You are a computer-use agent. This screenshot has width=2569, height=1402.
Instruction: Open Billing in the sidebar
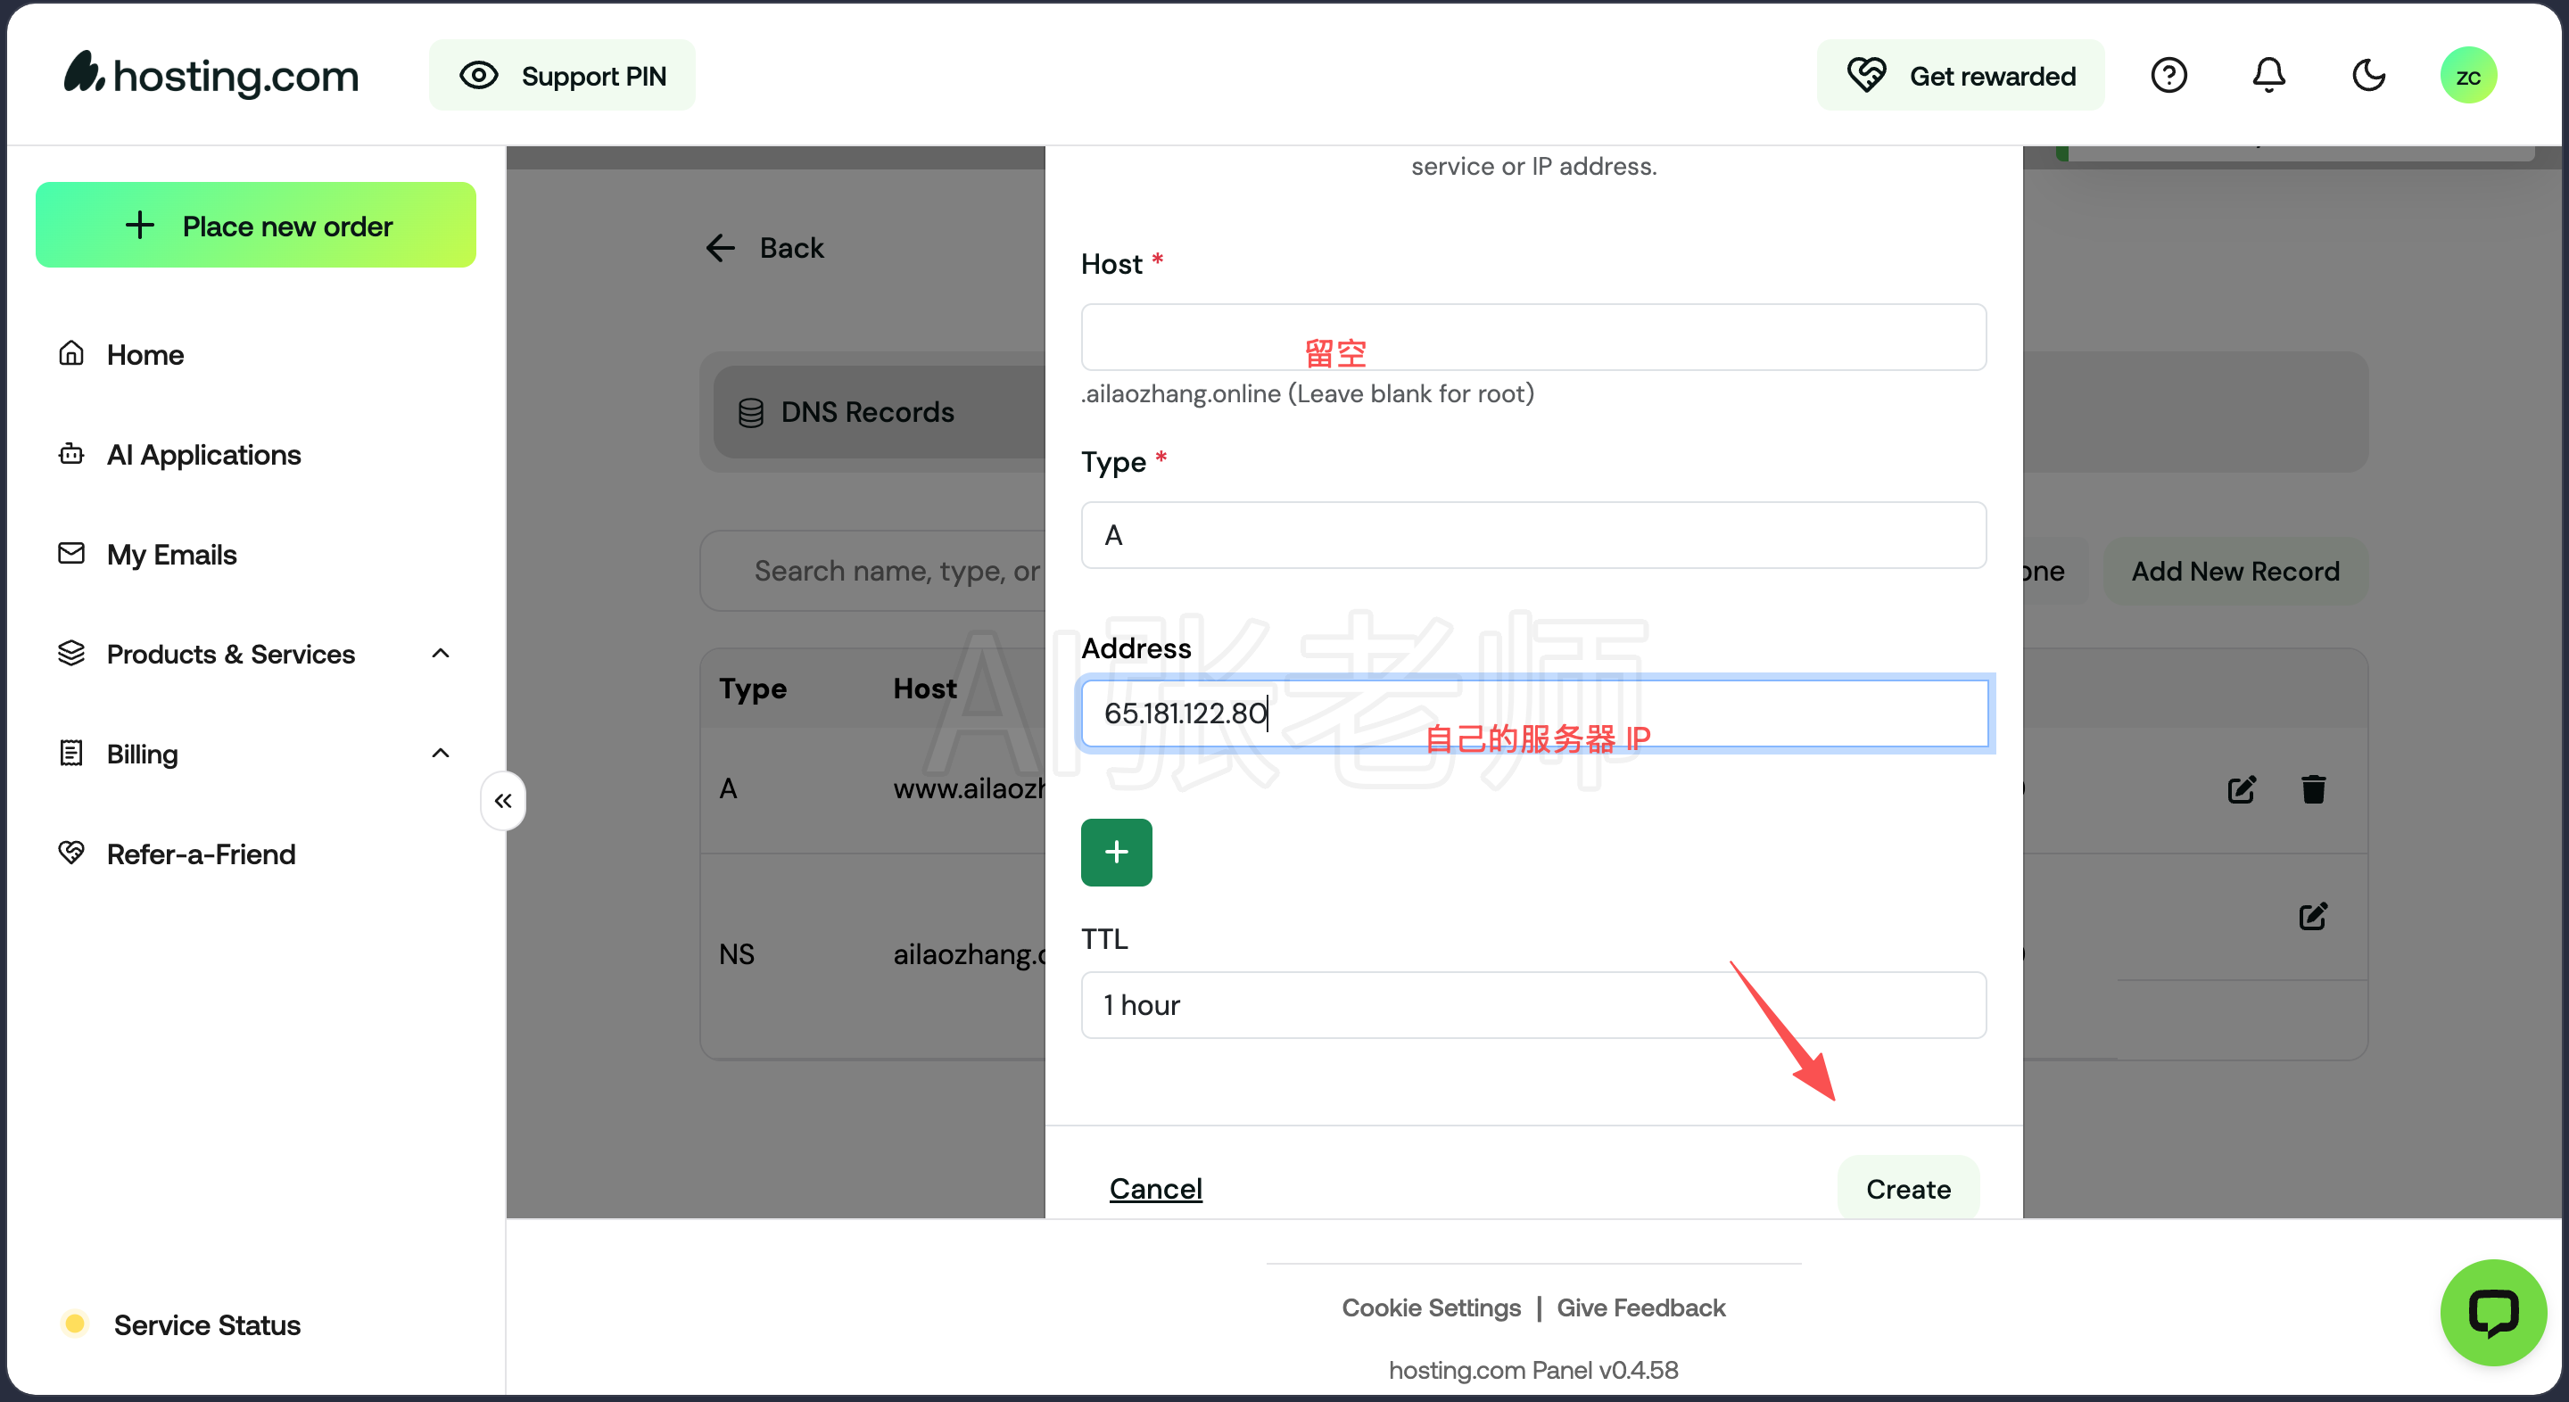pos(143,754)
